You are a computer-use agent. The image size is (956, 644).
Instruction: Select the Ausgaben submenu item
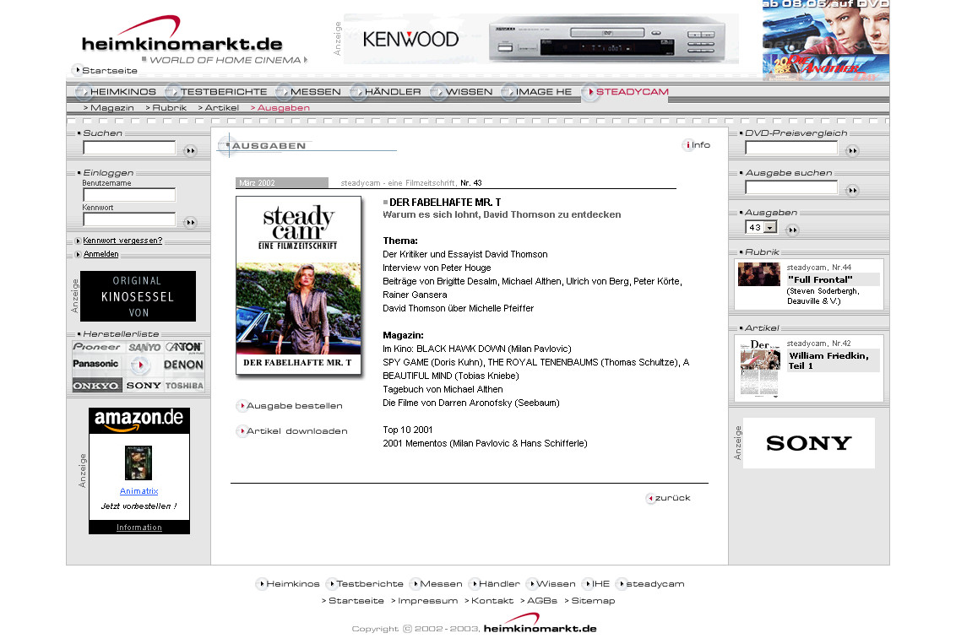click(x=280, y=108)
